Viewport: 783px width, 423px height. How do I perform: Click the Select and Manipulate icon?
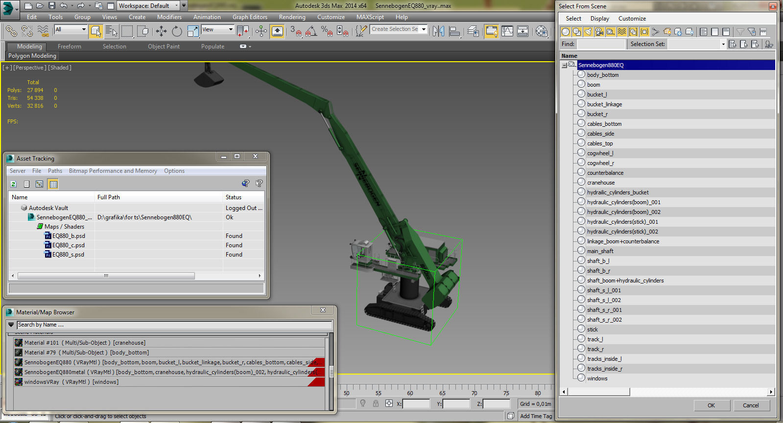click(x=261, y=31)
